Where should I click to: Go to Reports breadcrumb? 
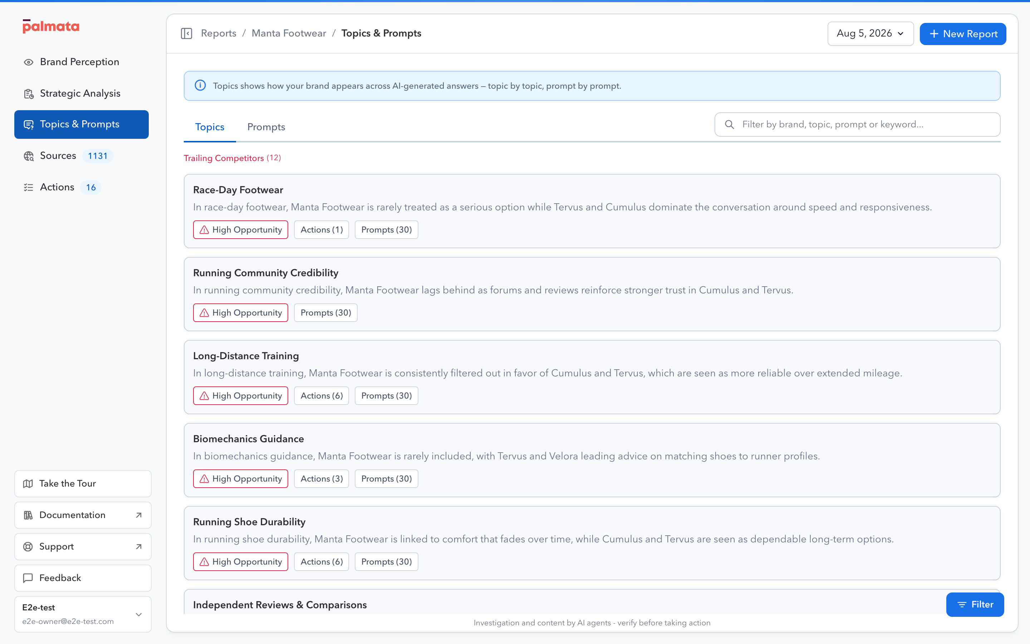pyautogui.click(x=219, y=33)
